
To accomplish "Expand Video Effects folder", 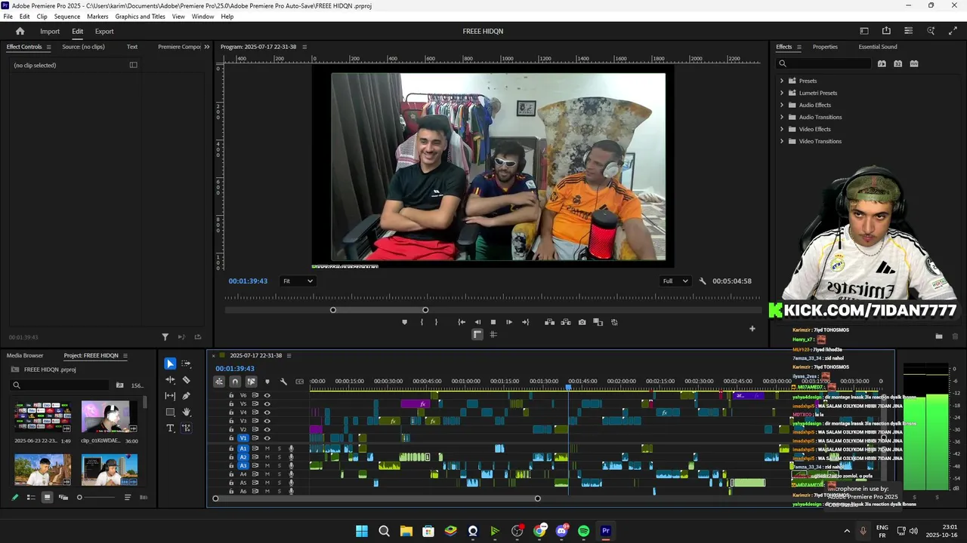I will [782, 129].
